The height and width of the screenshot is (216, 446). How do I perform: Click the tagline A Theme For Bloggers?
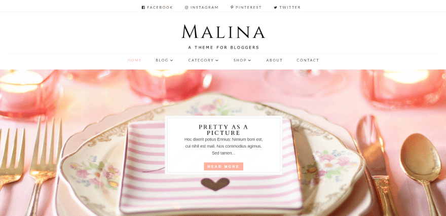click(x=224, y=48)
